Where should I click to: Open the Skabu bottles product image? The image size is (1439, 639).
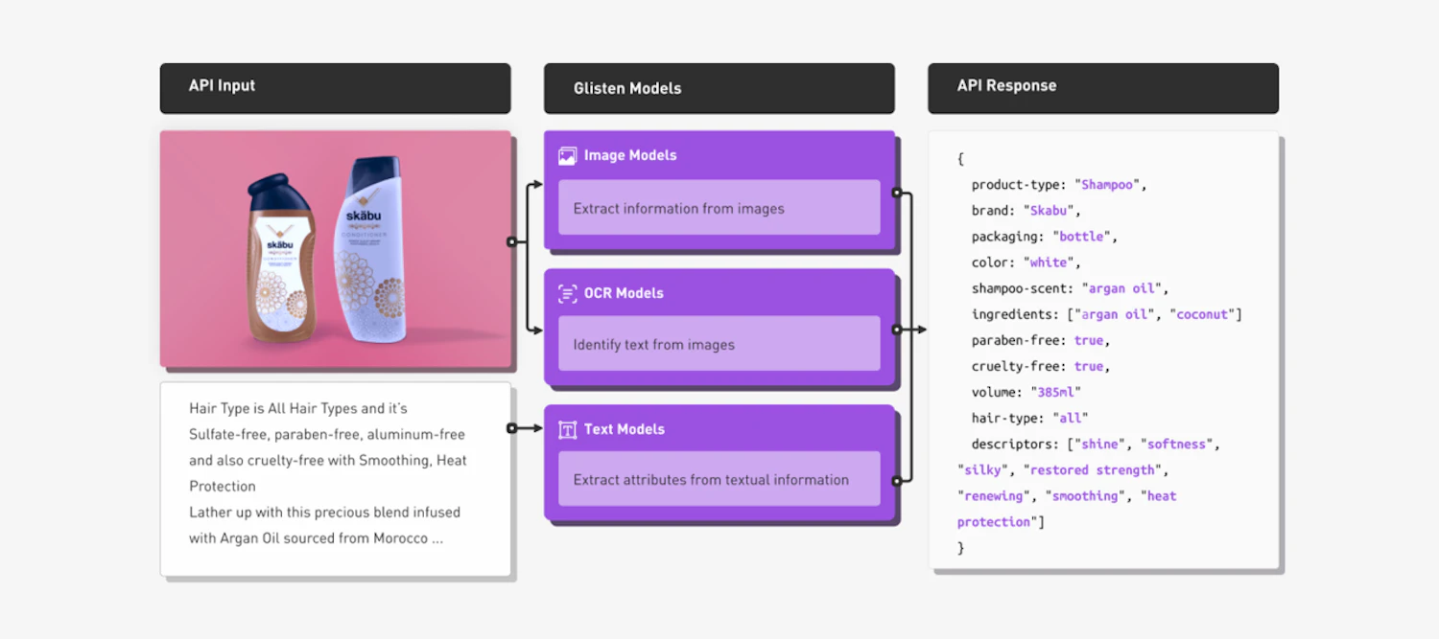tap(335, 249)
